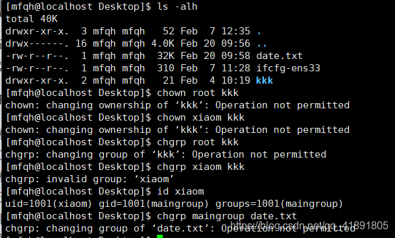Click the '4.0K' directory size value
The width and height of the screenshot is (395, 238).
pyautogui.click(x=163, y=43)
